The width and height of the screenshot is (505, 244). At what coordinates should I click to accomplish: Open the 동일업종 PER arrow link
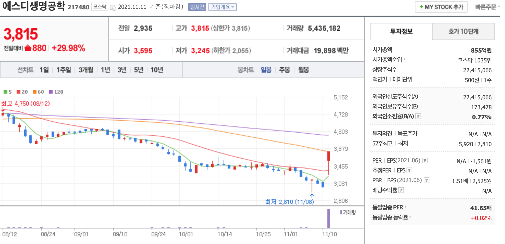point(406,207)
